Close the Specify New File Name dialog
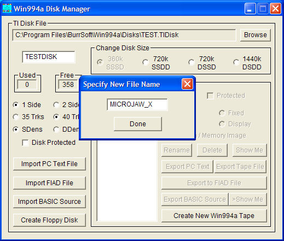284x241 pixels. pos(187,84)
